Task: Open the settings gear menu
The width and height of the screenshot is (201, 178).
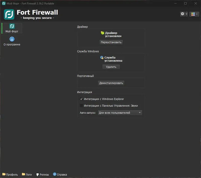Action: tap(182, 14)
